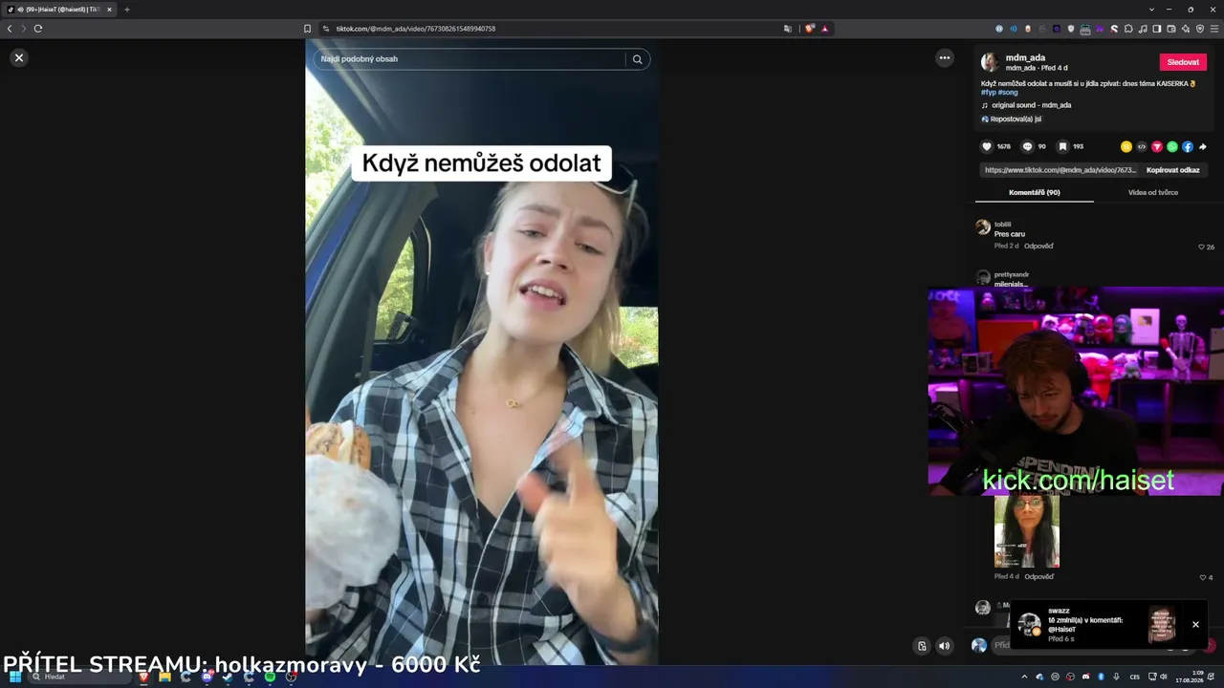Open Brave browser from the taskbar
Screen dimensions: 1224x688
[x=144, y=677]
